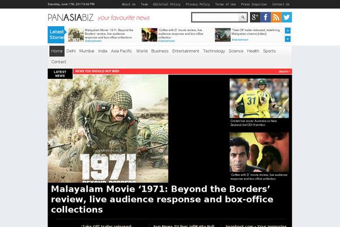Focus the header search input field

(215, 17)
